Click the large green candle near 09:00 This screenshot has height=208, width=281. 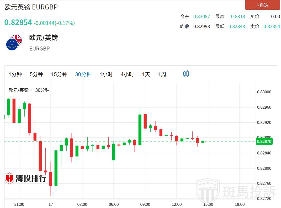tap(140, 130)
